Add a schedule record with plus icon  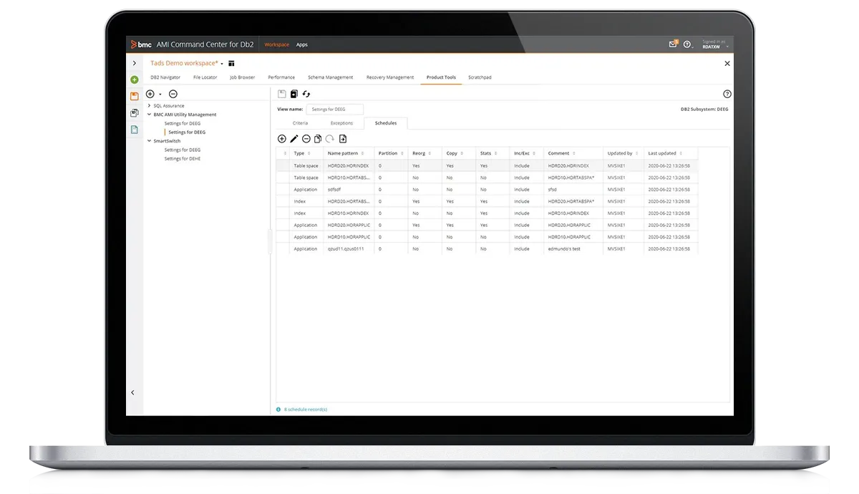(282, 139)
